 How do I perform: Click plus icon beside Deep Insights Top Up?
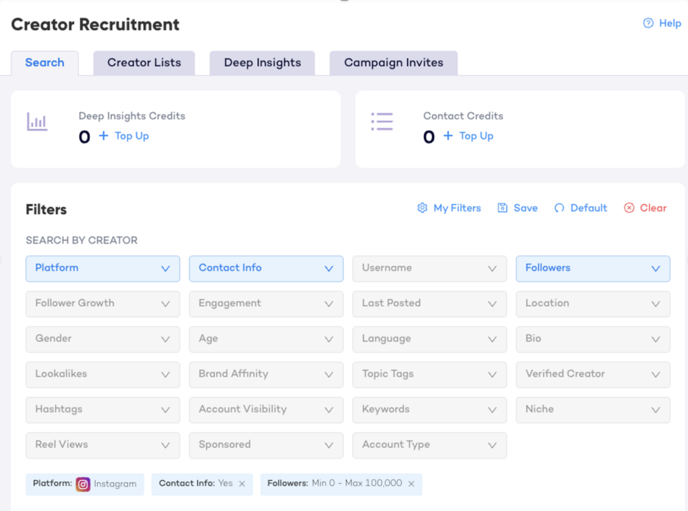103,136
